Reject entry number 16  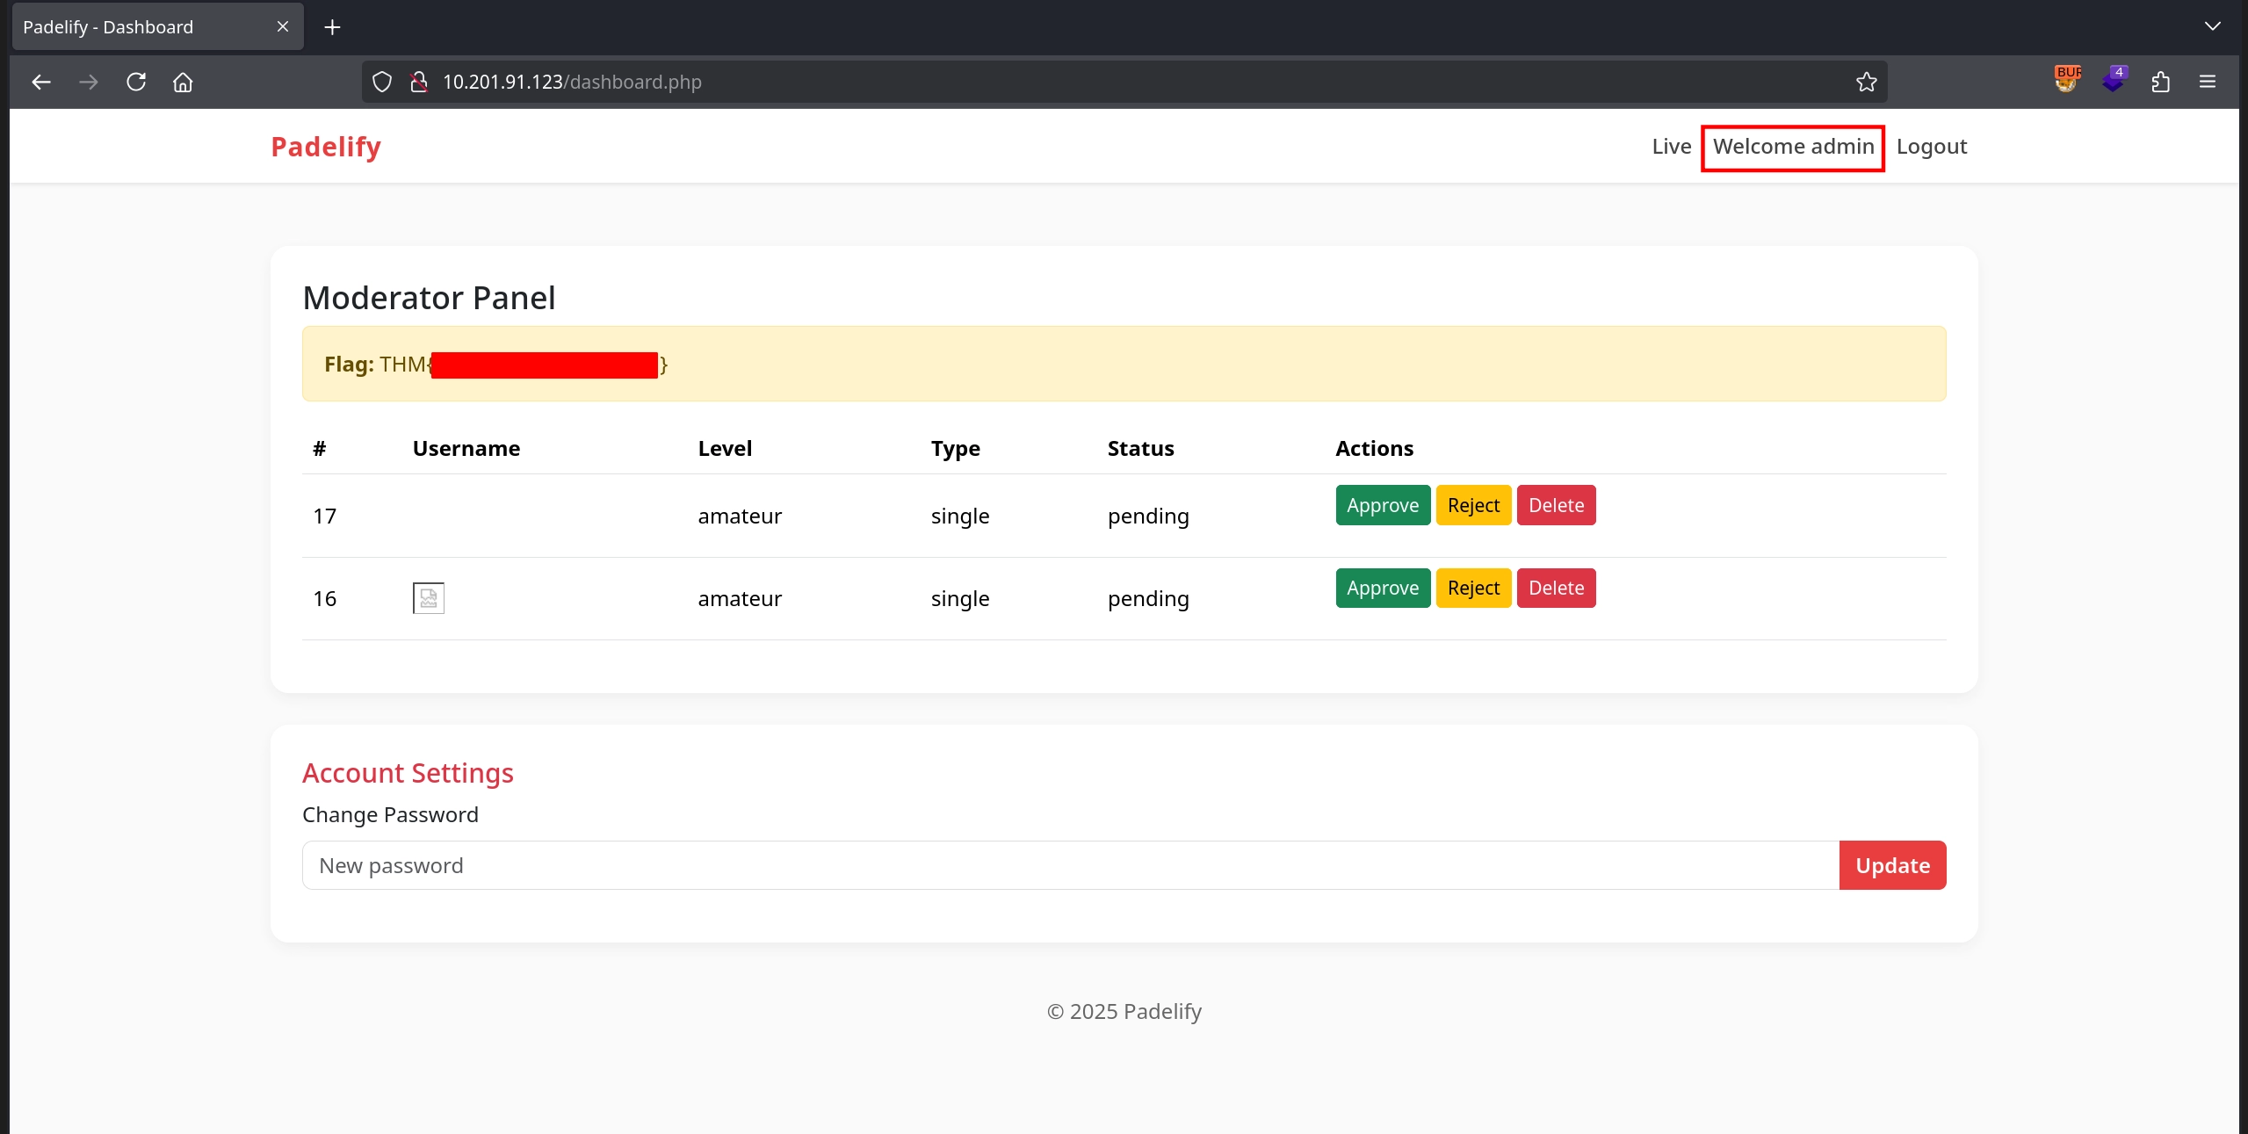point(1473,589)
